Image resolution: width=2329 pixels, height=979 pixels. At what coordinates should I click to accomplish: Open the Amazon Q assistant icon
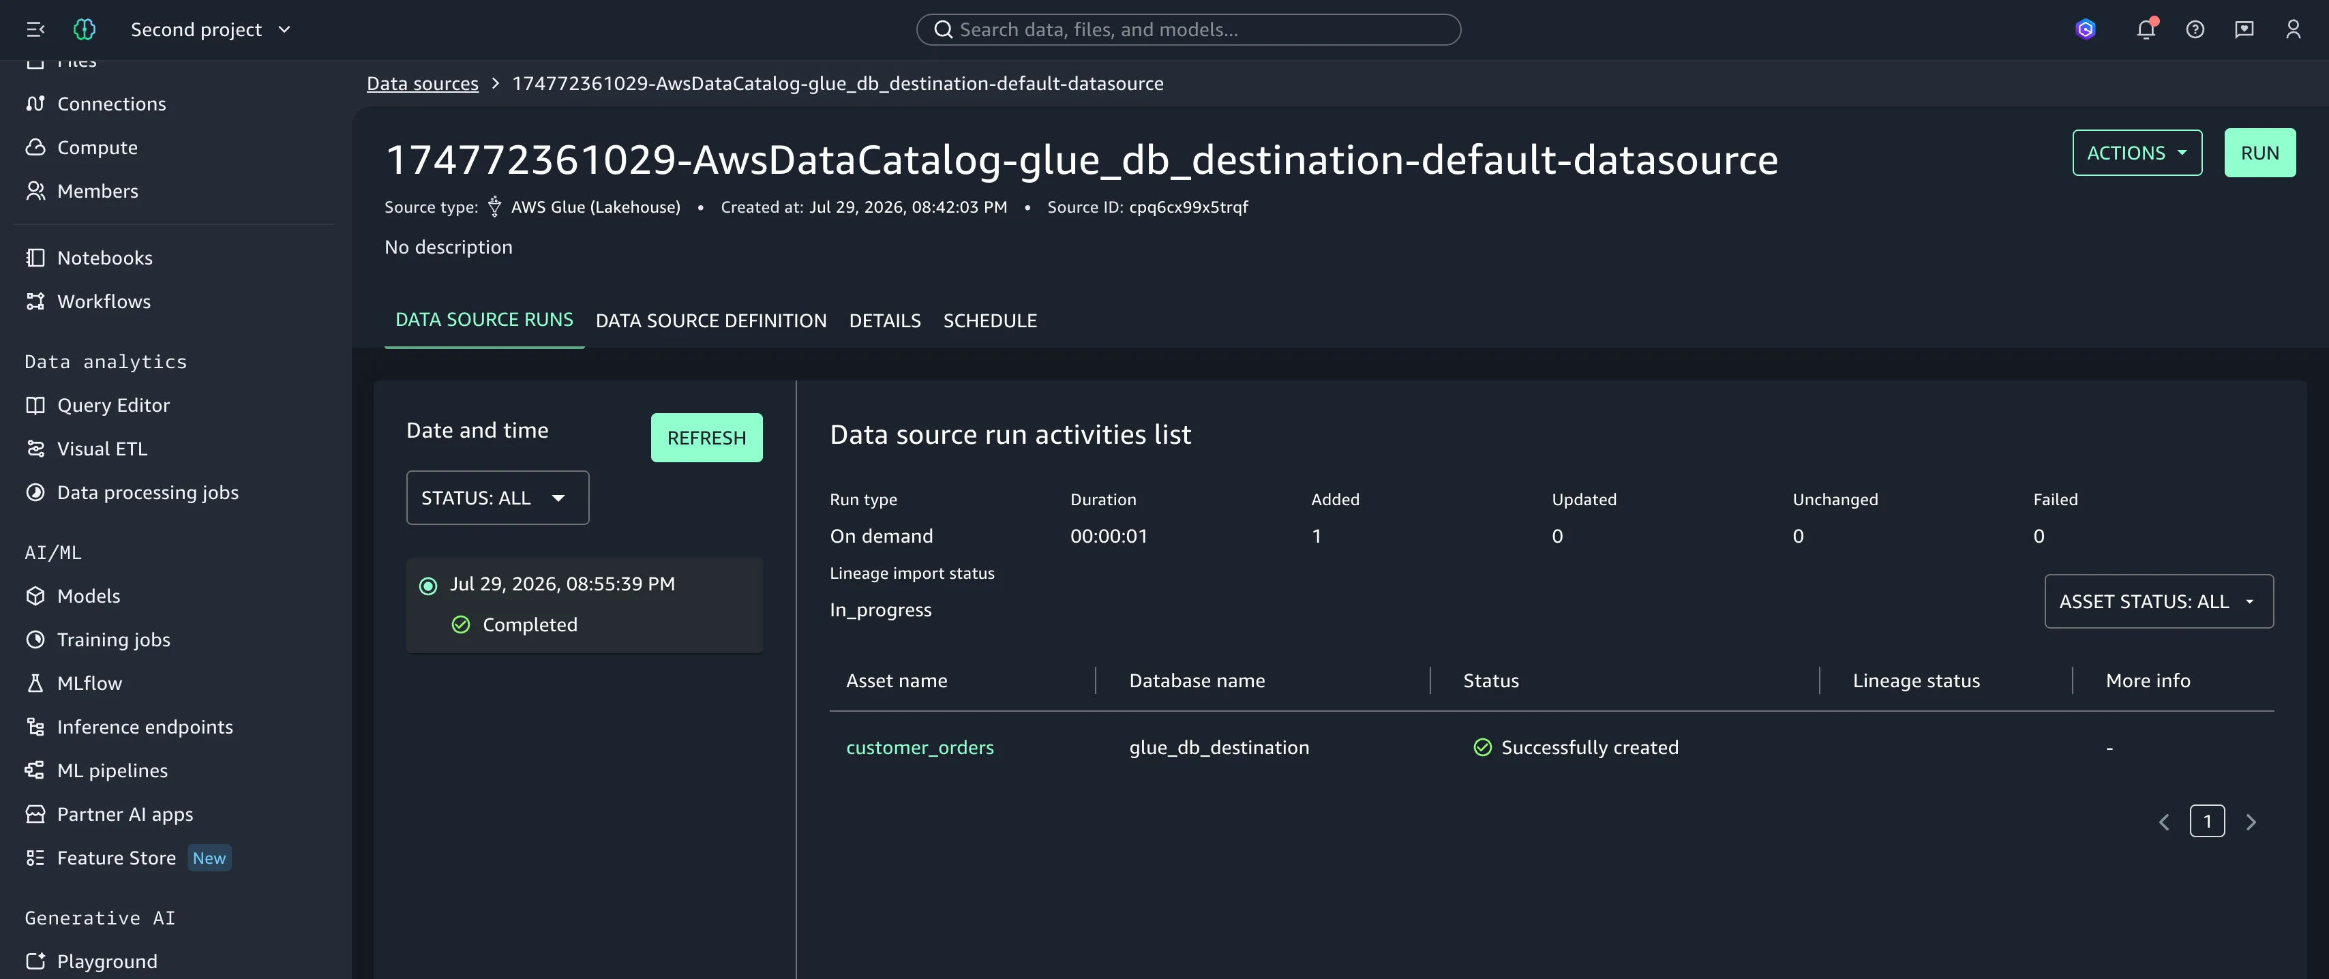(2086, 30)
